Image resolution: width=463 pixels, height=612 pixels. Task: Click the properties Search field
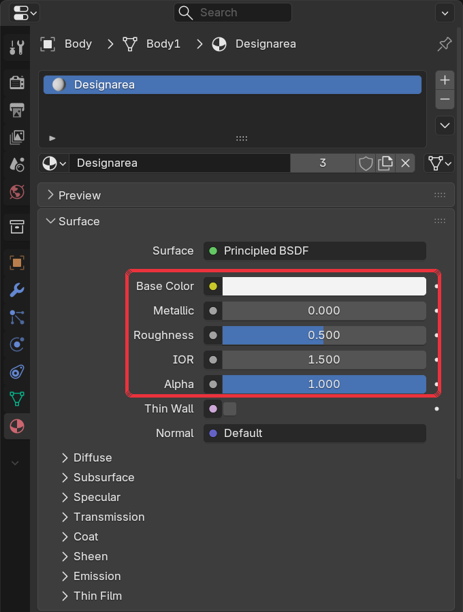tap(233, 12)
